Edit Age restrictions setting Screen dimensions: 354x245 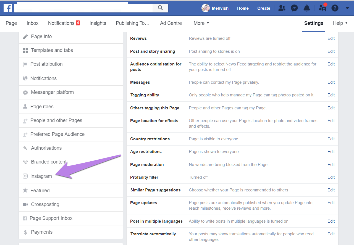pos(331,152)
